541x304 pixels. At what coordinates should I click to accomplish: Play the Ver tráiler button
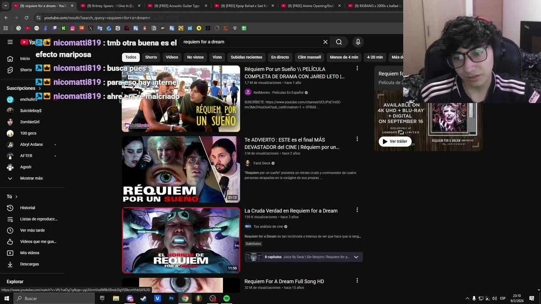coord(395,141)
